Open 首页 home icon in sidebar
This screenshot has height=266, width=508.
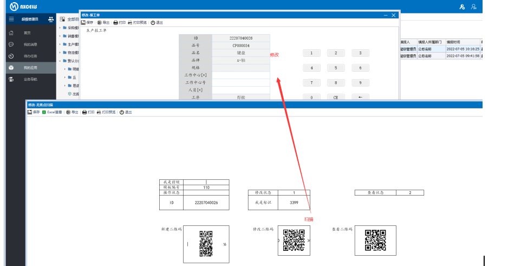11,33
